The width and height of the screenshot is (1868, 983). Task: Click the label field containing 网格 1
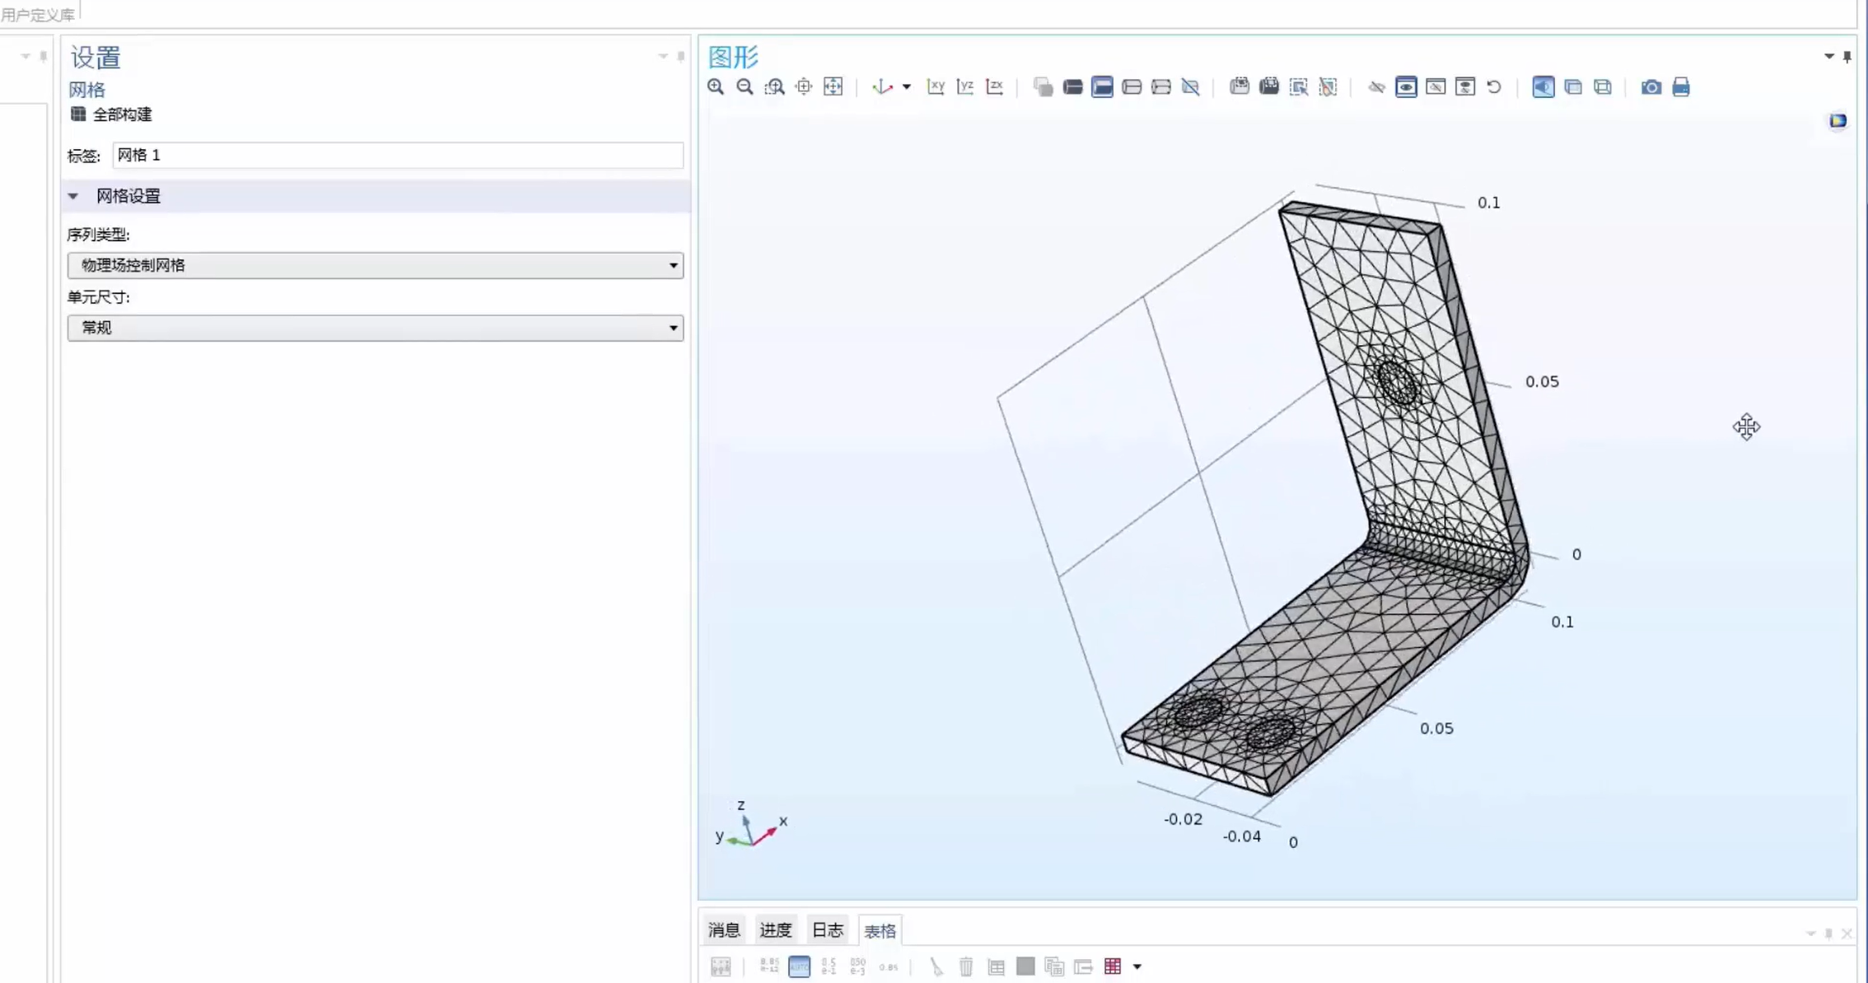[397, 155]
